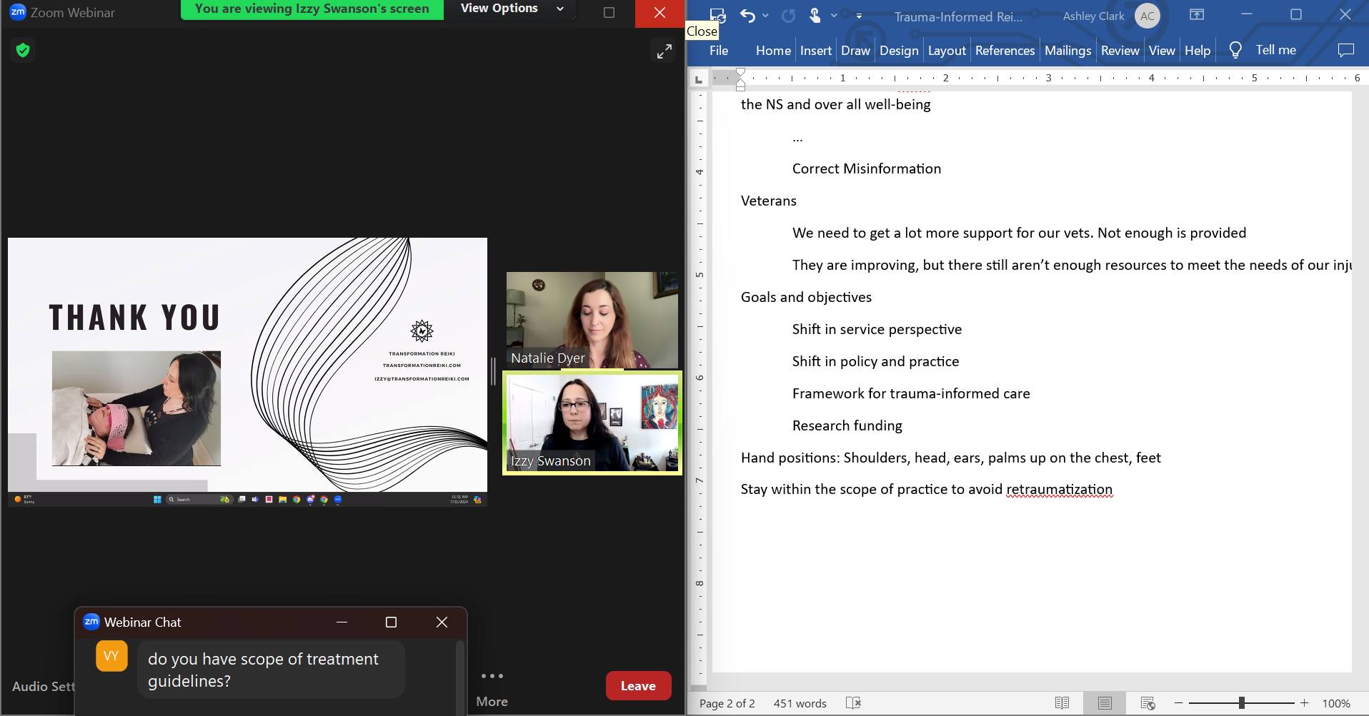The height and width of the screenshot is (716, 1369).
Task: Select Izzy Swanson video thumbnail
Action: tap(592, 422)
